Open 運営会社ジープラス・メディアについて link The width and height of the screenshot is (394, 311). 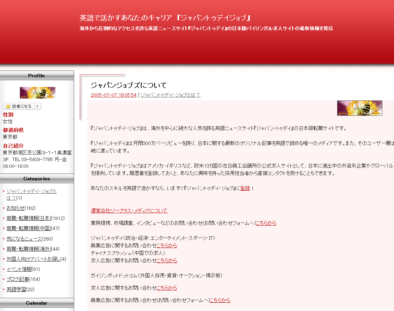click(x=129, y=211)
